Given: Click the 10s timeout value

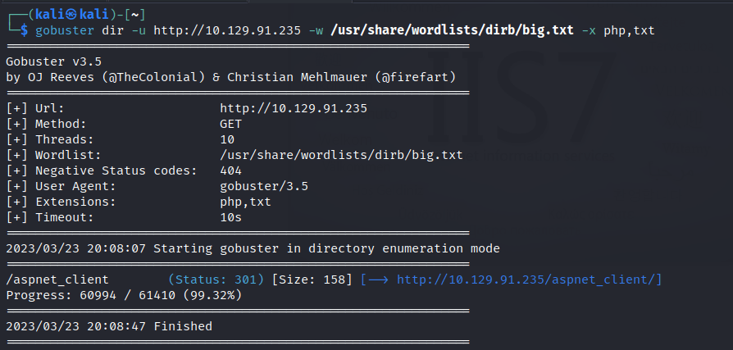Looking at the screenshot, I should [231, 217].
